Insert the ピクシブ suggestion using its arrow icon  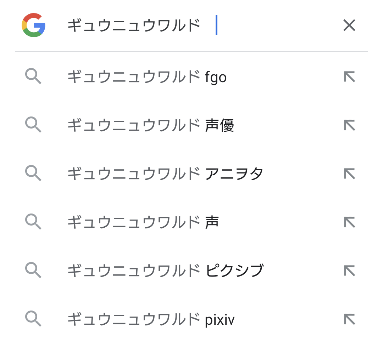[349, 271]
